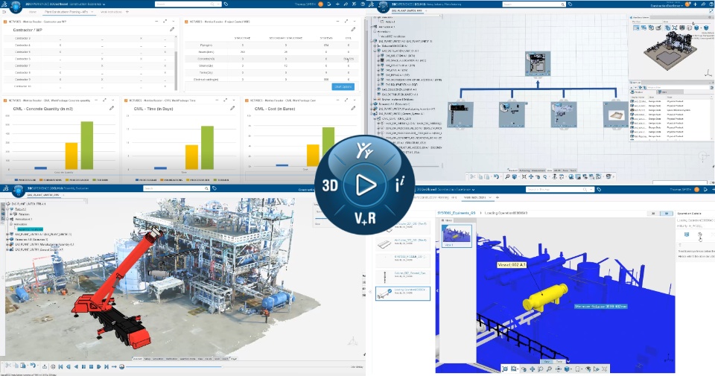Select the View 1 thumbnail in work instruction viewer
Screen dimensions: 715x376
click(457, 235)
